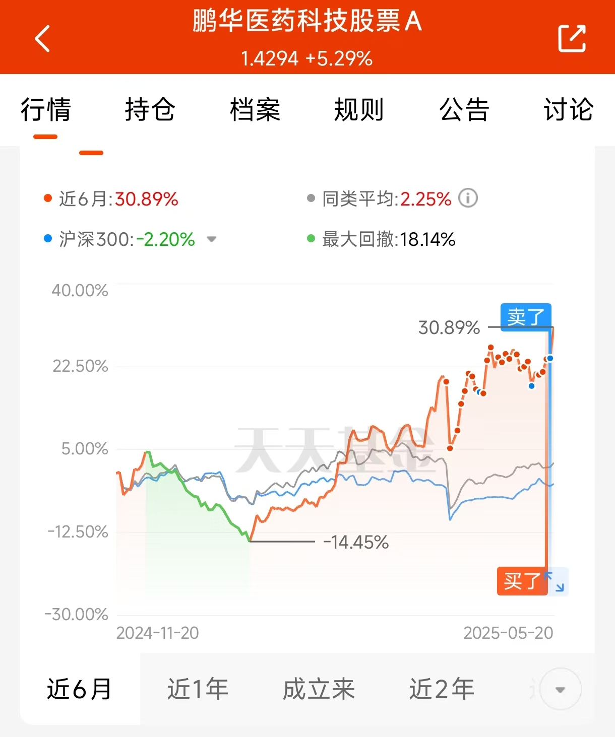Open more time ranges round dropdown button

pyautogui.click(x=560, y=689)
